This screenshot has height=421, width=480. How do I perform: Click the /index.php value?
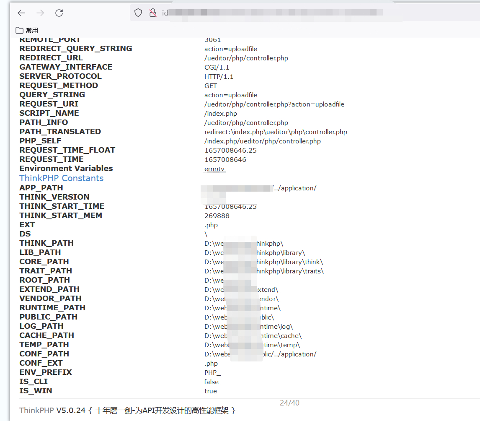click(221, 113)
